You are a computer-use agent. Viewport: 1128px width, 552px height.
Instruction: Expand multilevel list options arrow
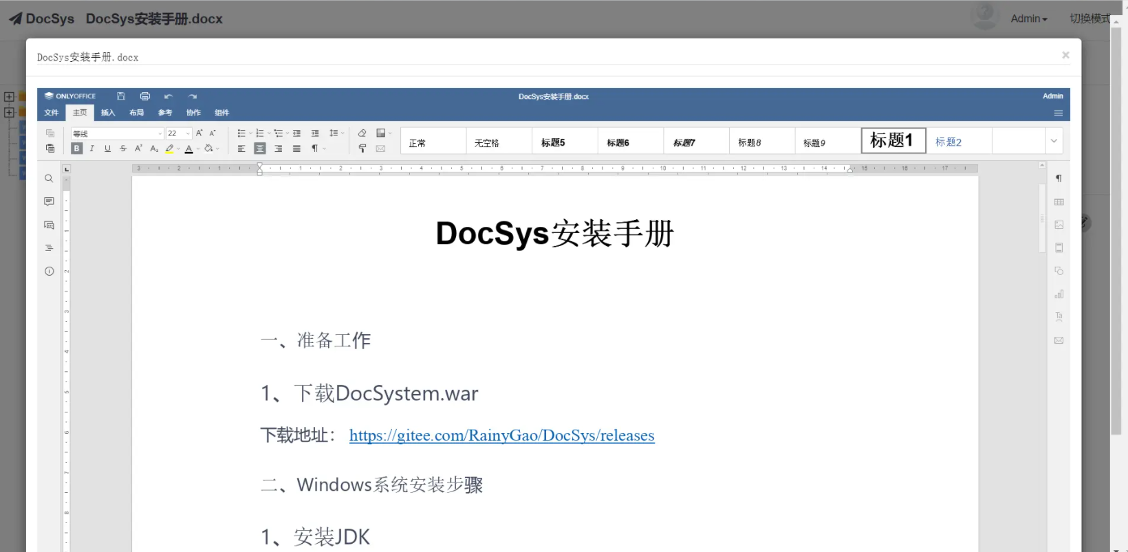288,133
